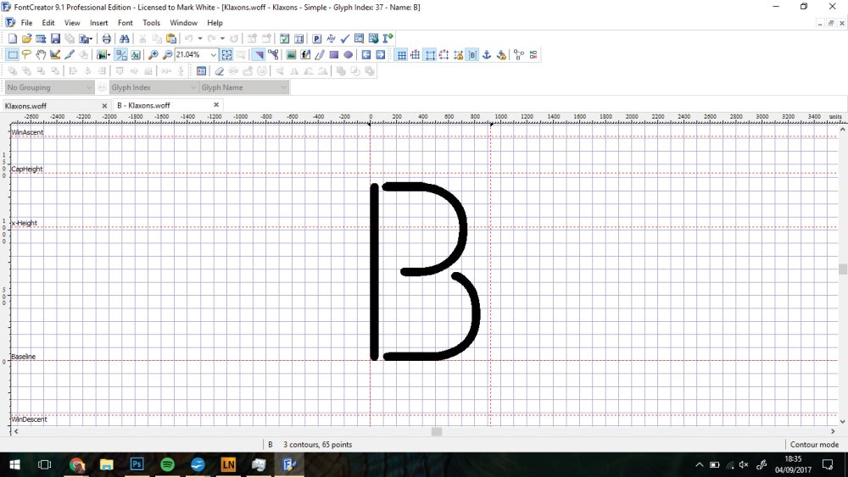
Task: Save the font with floppy icon
Action: [x=55, y=38]
